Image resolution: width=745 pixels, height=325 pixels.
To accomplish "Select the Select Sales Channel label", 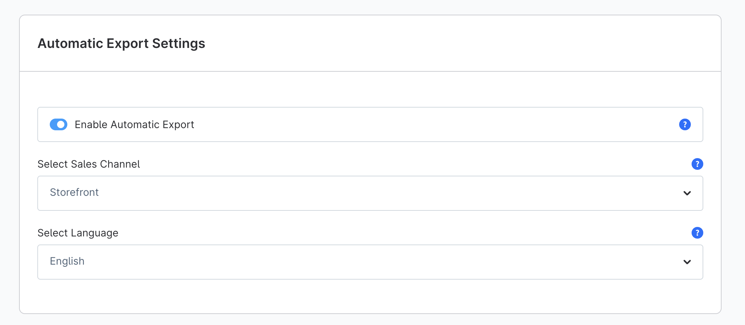I will [89, 164].
